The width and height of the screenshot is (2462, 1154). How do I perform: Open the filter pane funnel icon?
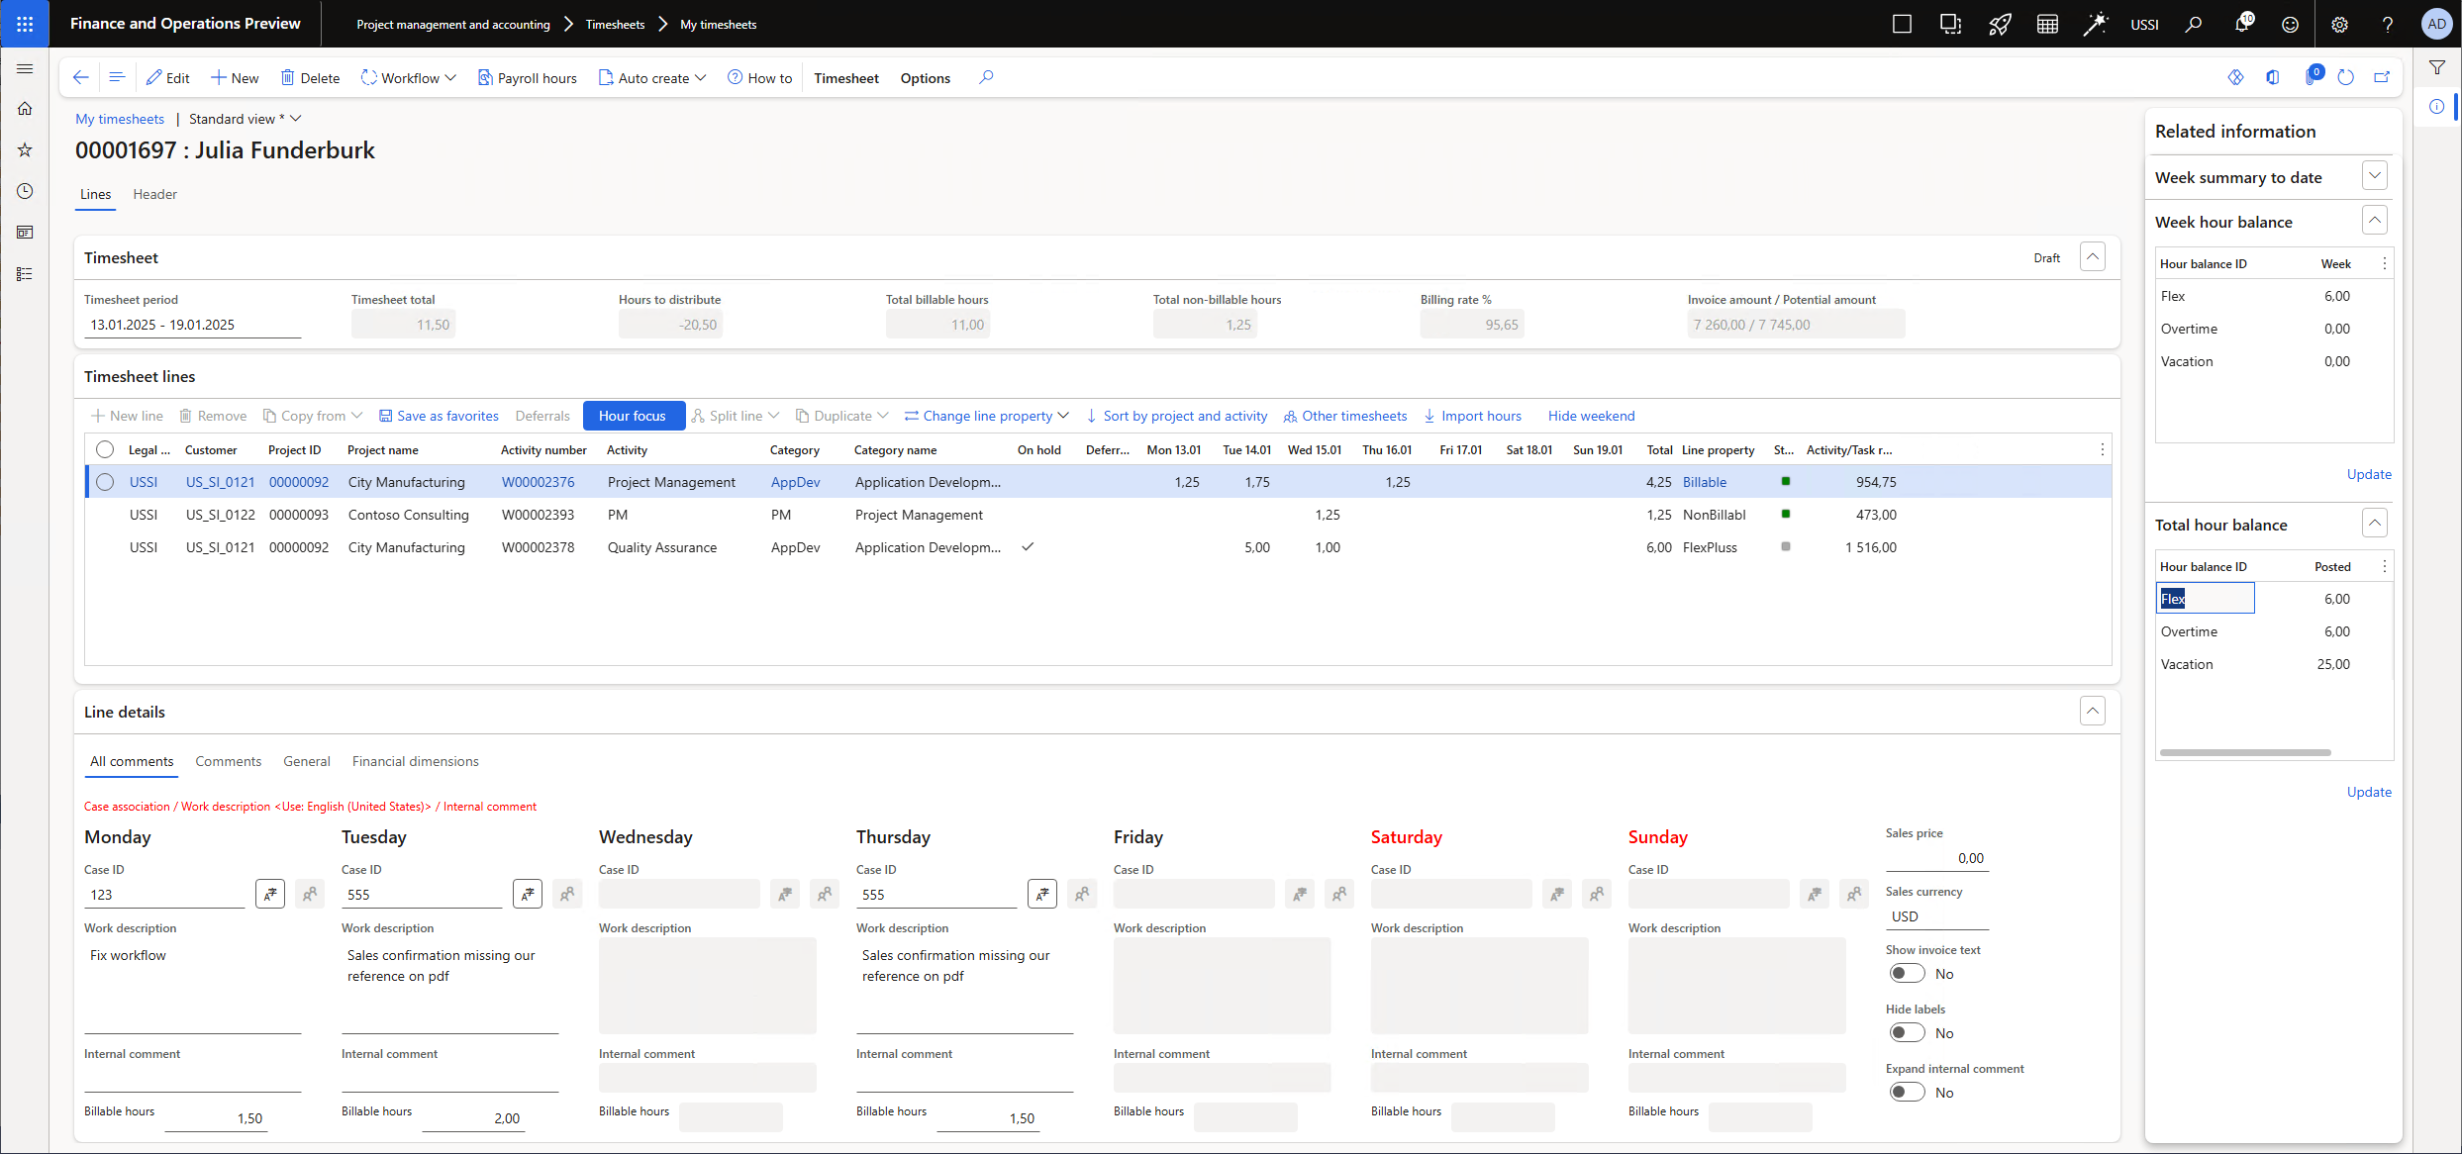pos(2437,68)
